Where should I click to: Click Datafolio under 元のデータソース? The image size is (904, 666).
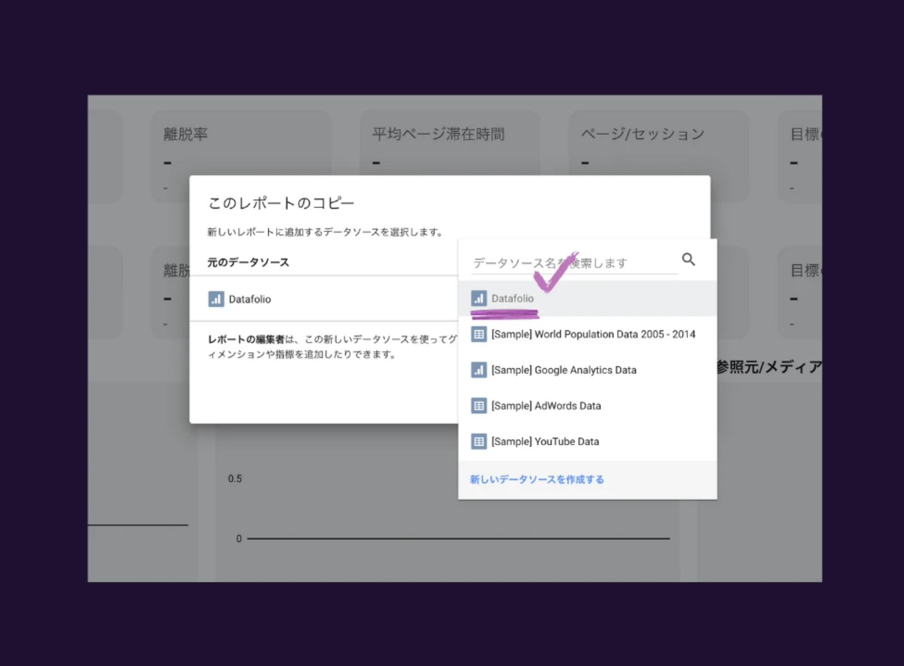(x=250, y=299)
